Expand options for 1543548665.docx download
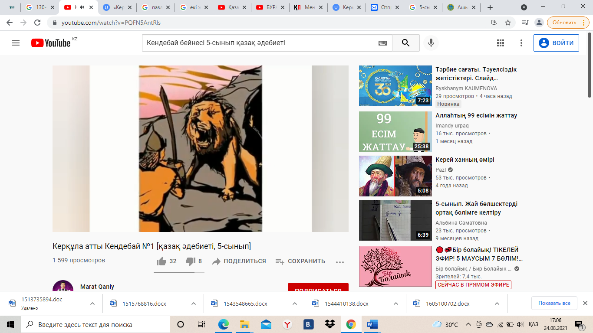Screen dimensions: 593x333 [x=295, y=304]
